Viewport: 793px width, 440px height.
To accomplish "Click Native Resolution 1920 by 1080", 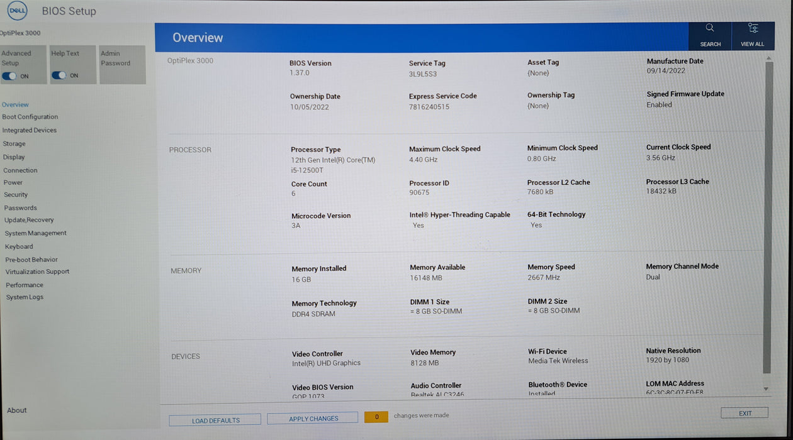I will (667, 360).
